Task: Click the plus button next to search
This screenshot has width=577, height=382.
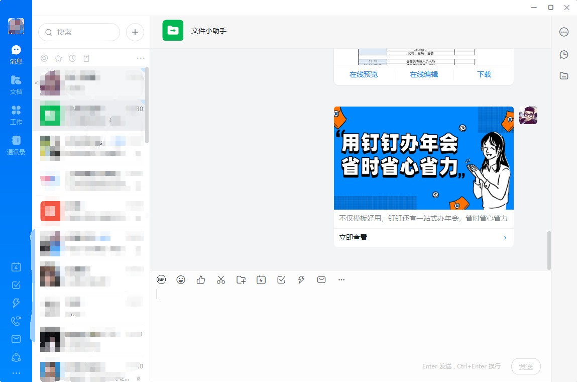Action: (135, 32)
